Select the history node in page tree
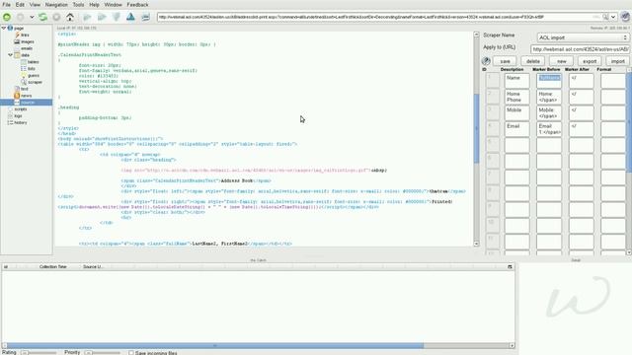This screenshot has height=355, width=632. (18, 122)
